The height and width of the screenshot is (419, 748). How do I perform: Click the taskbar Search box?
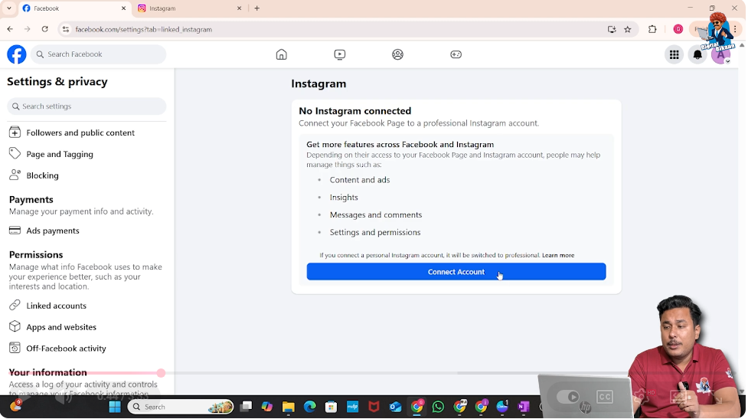[x=181, y=407]
